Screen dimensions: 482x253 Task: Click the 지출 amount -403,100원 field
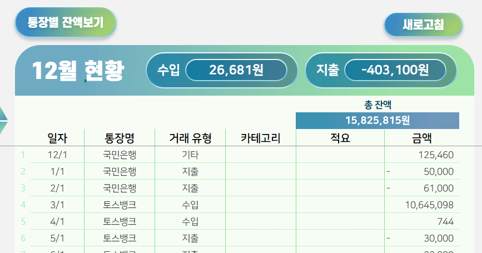click(x=395, y=70)
